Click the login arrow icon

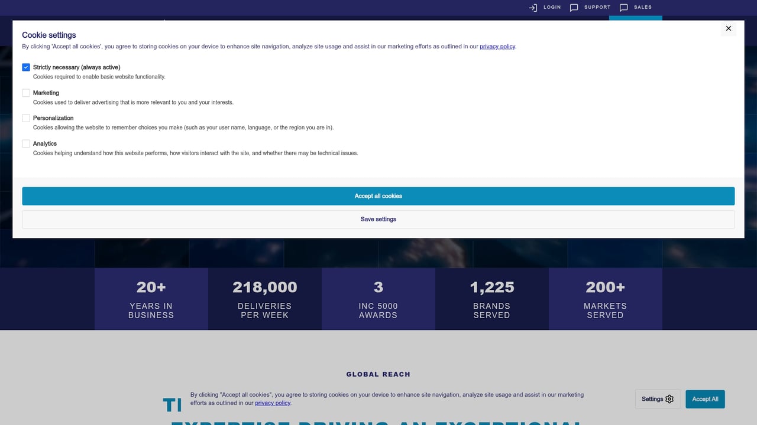[x=532, y=7]
